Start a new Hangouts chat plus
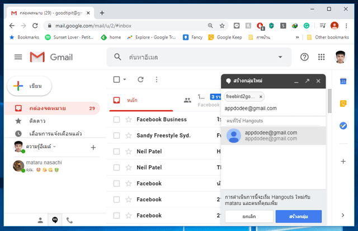 [x=93, y=148]
